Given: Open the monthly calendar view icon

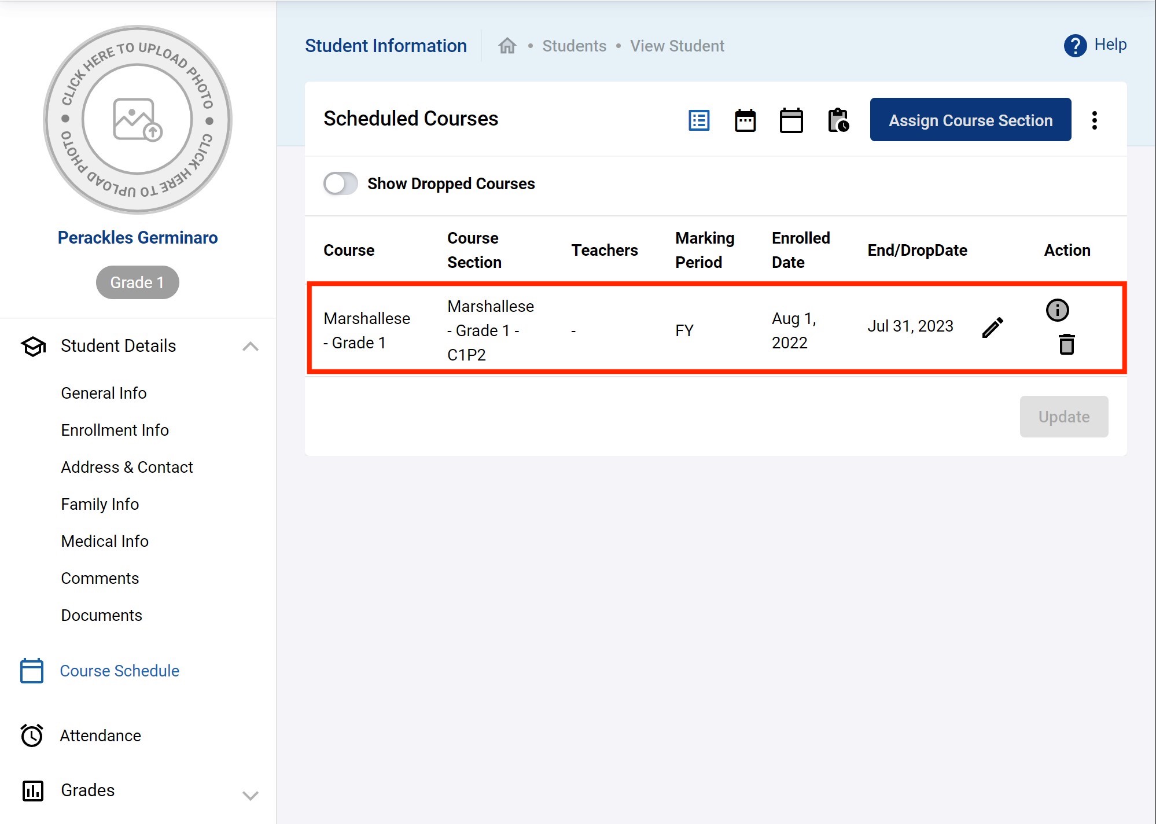Looking at the screenshot, I should (x=791, y=120).
